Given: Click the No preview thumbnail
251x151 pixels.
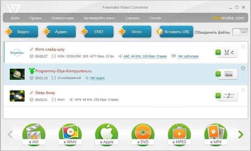Looking at the screenshot, I should click(x=17, y=53).
